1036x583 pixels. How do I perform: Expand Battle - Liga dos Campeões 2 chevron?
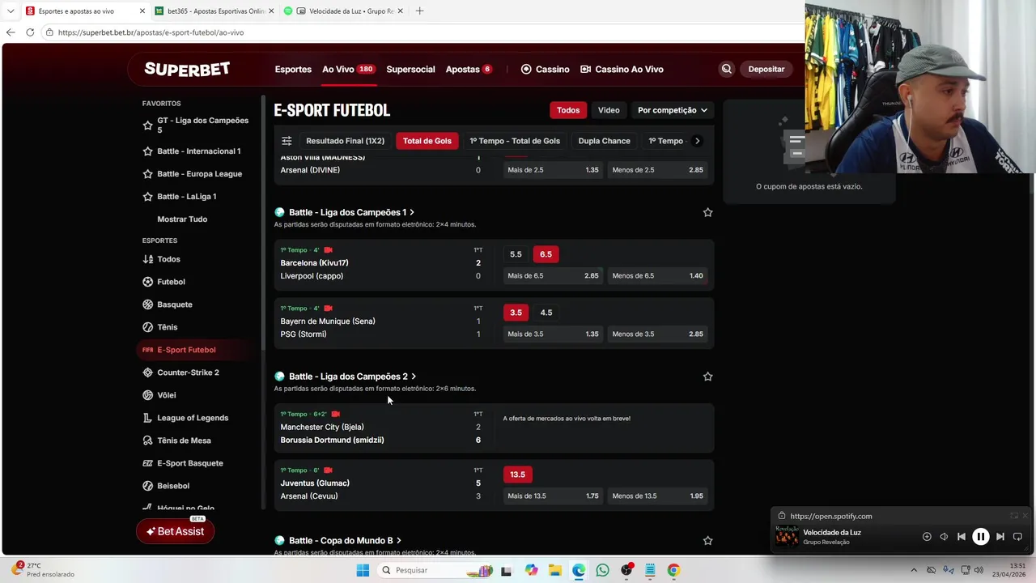tap(414, 377)
